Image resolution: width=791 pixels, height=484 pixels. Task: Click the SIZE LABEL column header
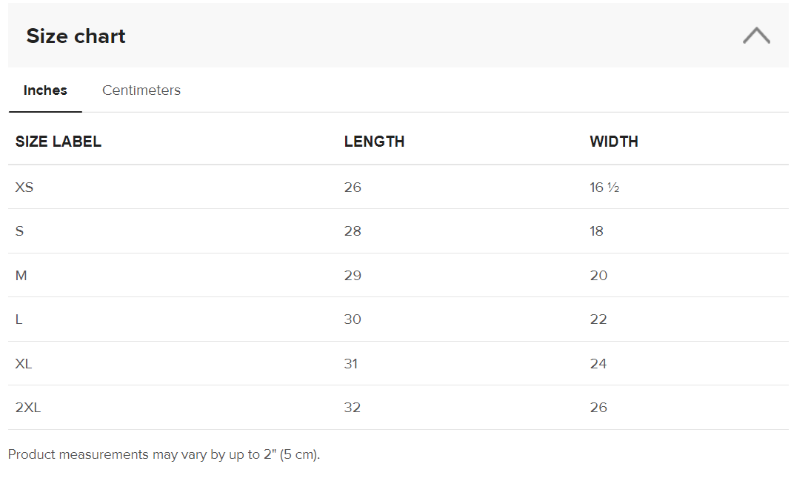[x=59, y=142]
